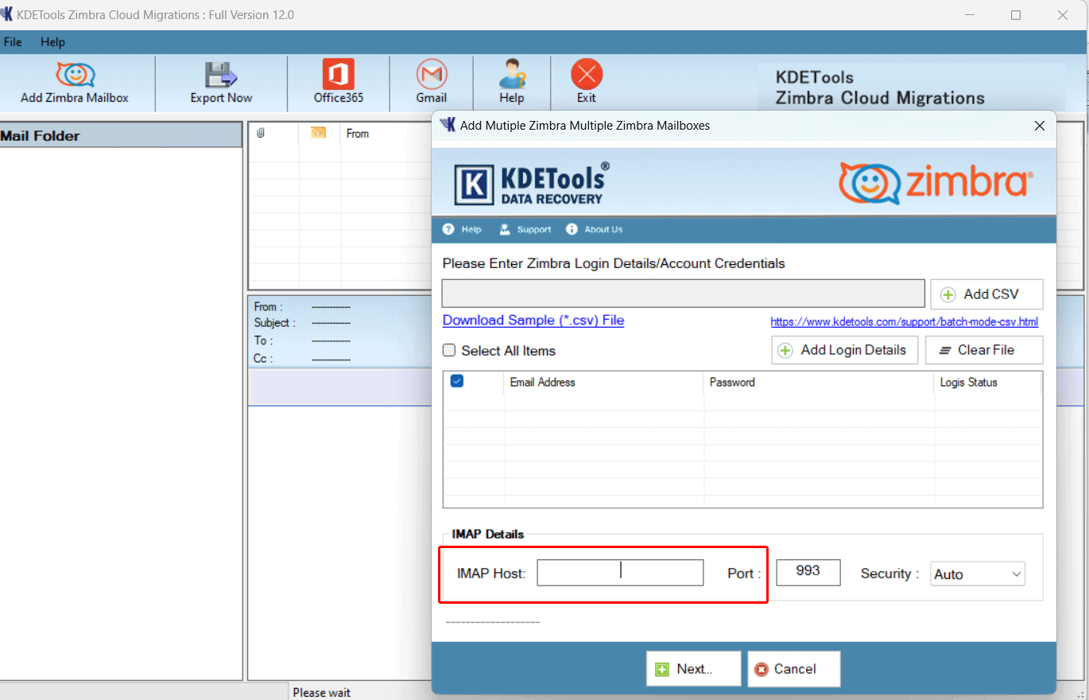
Task: Click the envelope column header icon
Action: pos(319,133)
